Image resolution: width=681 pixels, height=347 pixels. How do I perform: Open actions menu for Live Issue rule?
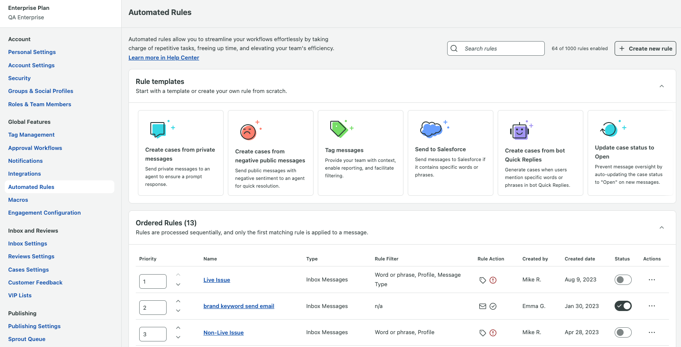652,280
